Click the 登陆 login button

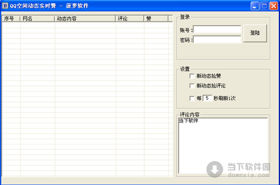click(255, 33)
